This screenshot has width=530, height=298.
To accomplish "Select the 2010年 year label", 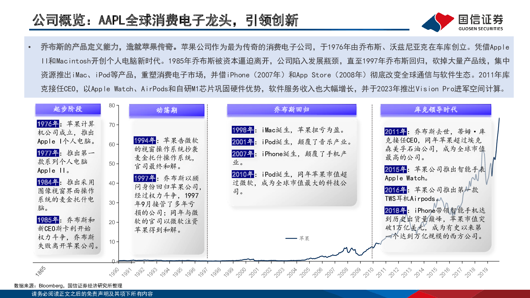I will [243, 174].
